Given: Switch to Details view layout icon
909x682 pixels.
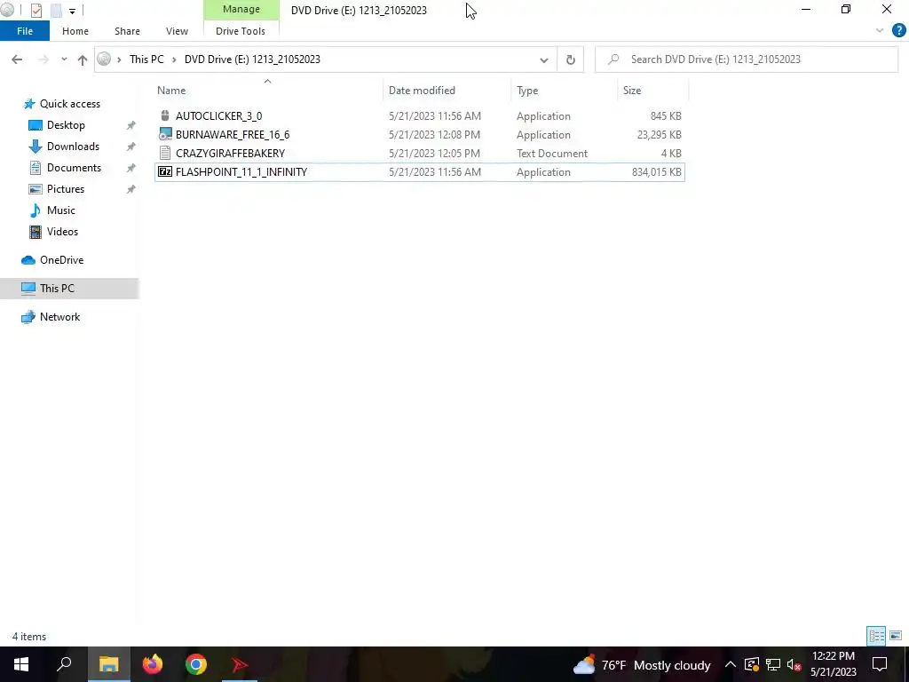Looking at the screenshot, I should (876, 636).
